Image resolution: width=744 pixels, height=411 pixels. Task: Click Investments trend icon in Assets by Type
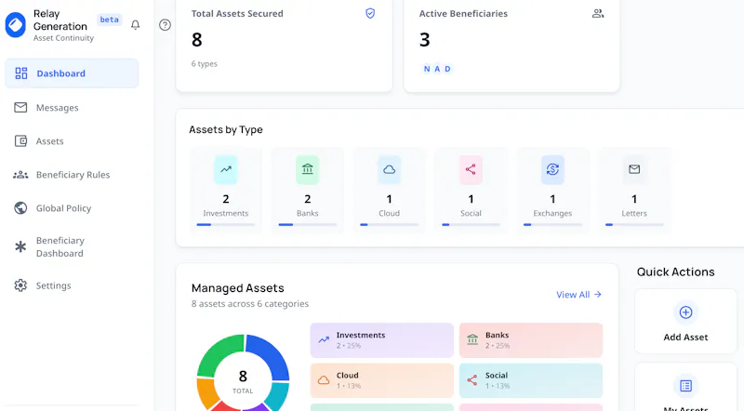click(226, 169)
